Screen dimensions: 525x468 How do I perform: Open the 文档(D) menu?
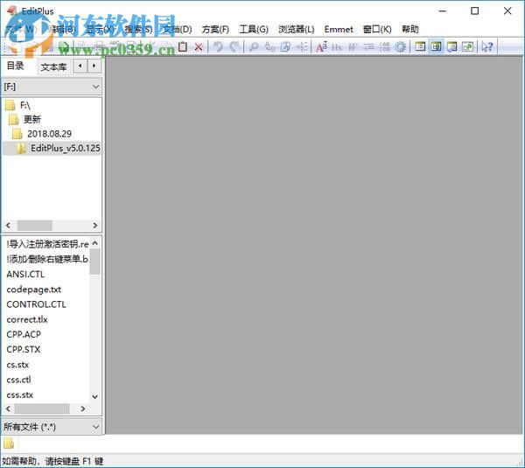178,30
